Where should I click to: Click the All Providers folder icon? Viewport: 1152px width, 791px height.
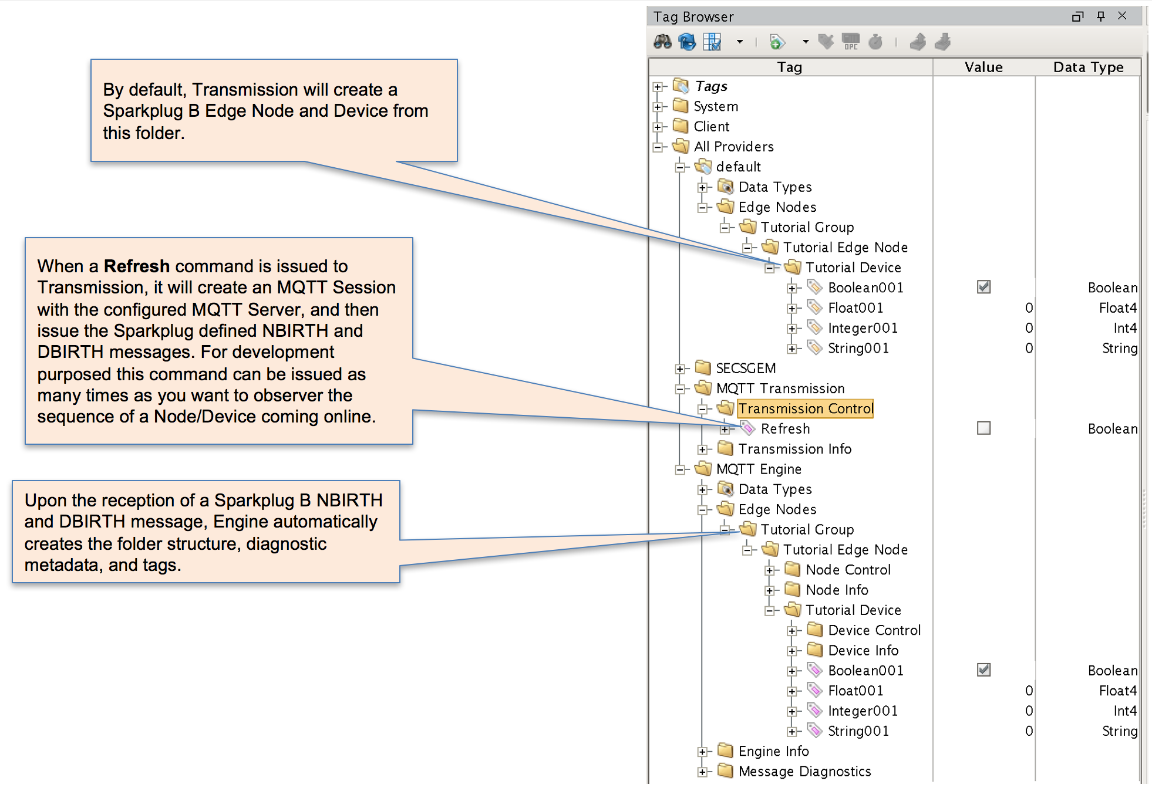click(681, 146)
